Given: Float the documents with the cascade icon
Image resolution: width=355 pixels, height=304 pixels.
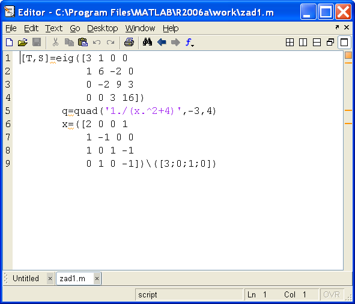Looking at the screenshot, I should pos(330,42).
